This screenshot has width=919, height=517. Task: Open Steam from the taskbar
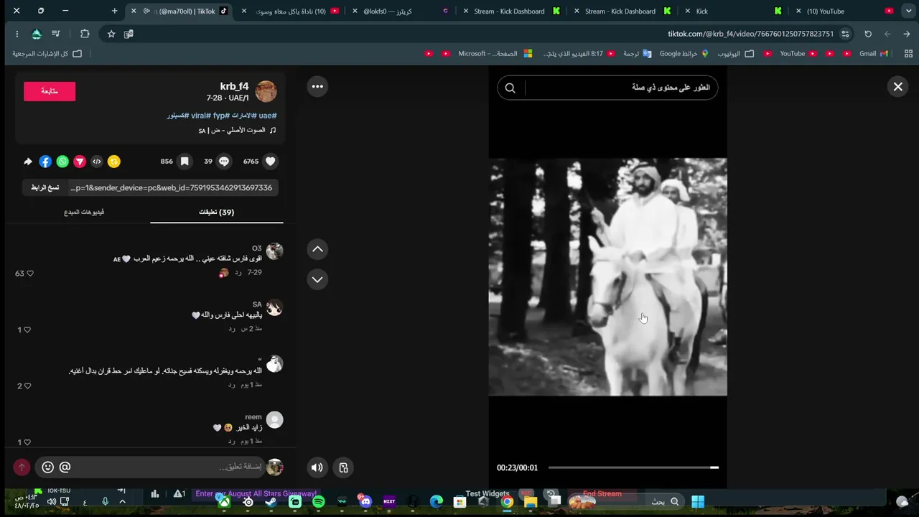(271, 502)
